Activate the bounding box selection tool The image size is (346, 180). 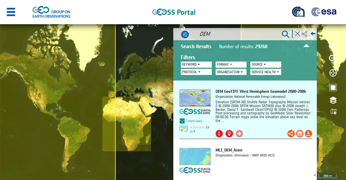point(333,87)
